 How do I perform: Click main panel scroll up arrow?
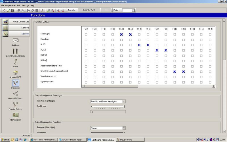(x=224, y=20)
